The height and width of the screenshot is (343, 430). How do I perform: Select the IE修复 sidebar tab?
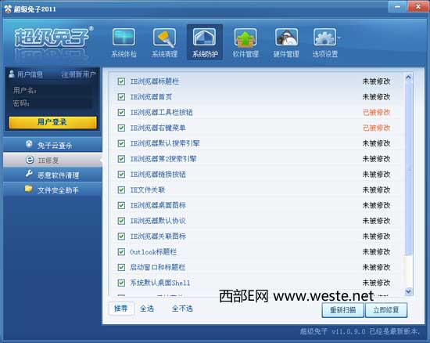52,160
